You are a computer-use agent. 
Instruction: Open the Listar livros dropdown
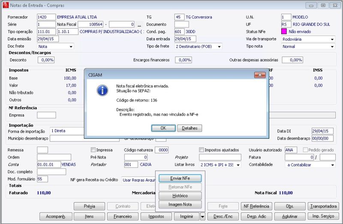click(220, 165)
